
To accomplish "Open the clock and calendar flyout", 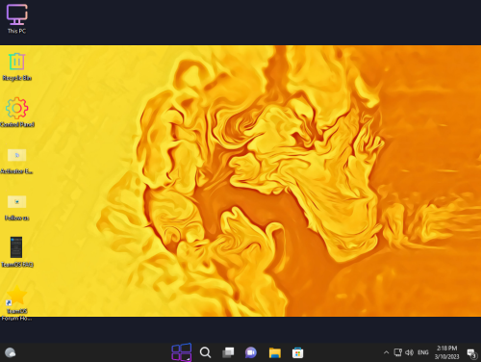I will [446, 352].
